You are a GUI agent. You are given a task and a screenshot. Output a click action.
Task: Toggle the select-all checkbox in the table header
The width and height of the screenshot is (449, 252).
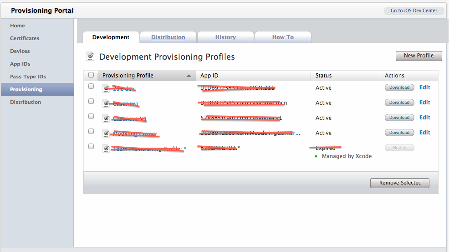[x=91, y=75]
